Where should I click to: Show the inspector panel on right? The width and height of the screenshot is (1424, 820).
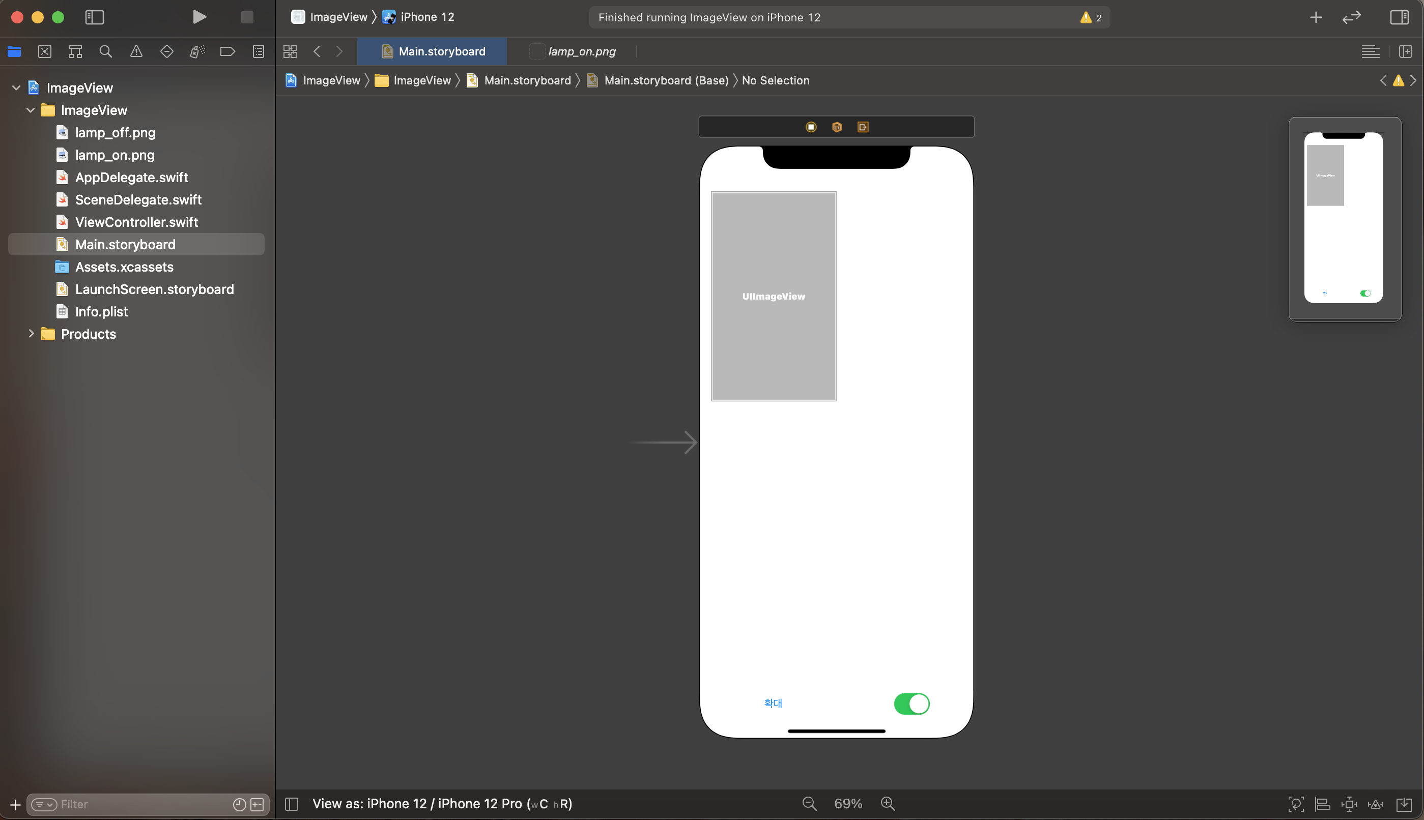pos(1399,17)
